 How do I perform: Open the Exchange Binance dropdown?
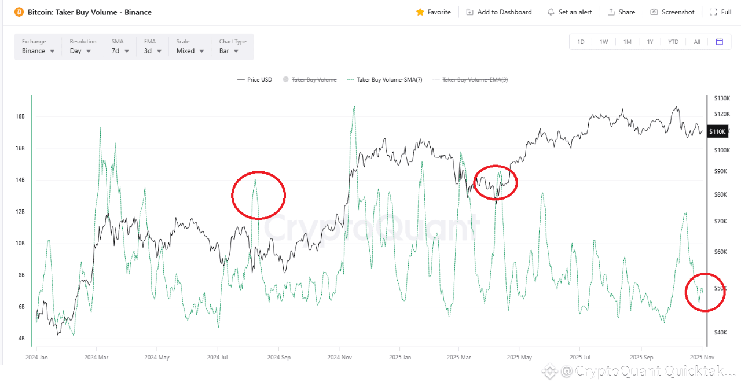click(x=39, y=47)
